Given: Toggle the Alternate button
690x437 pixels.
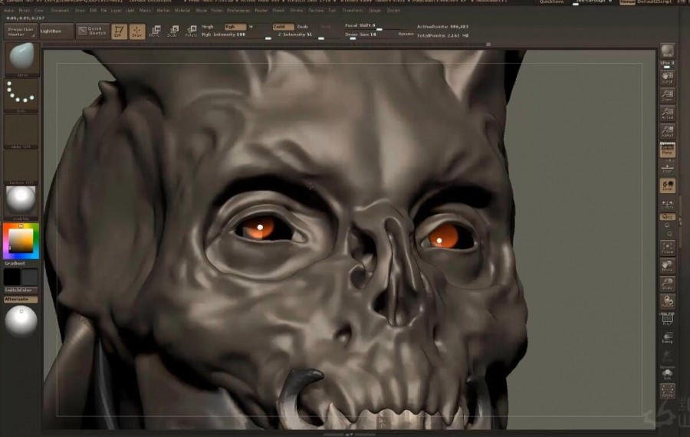Looking at the screenshot, I should click(x=21, y=300).
